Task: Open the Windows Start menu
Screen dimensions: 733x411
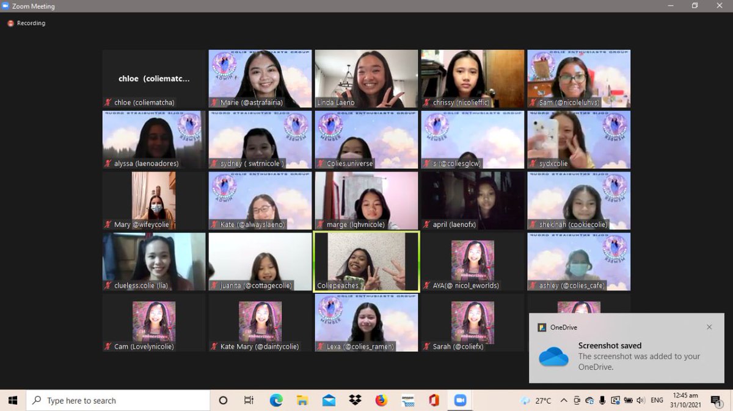Action: [12, 401]
